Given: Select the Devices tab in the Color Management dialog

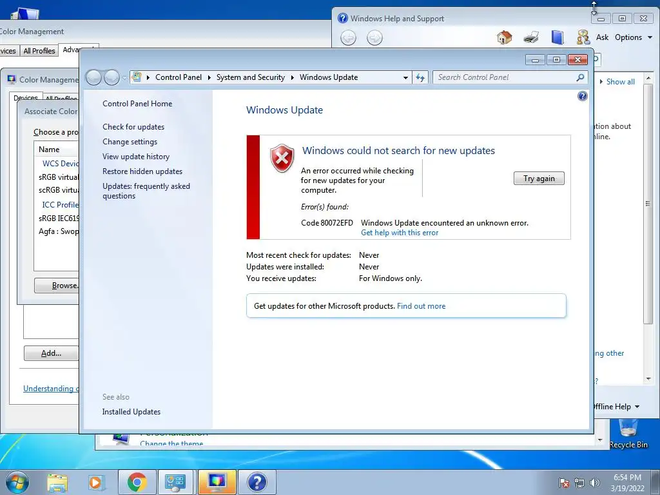Looking at the screenshot, I should 26,97.
